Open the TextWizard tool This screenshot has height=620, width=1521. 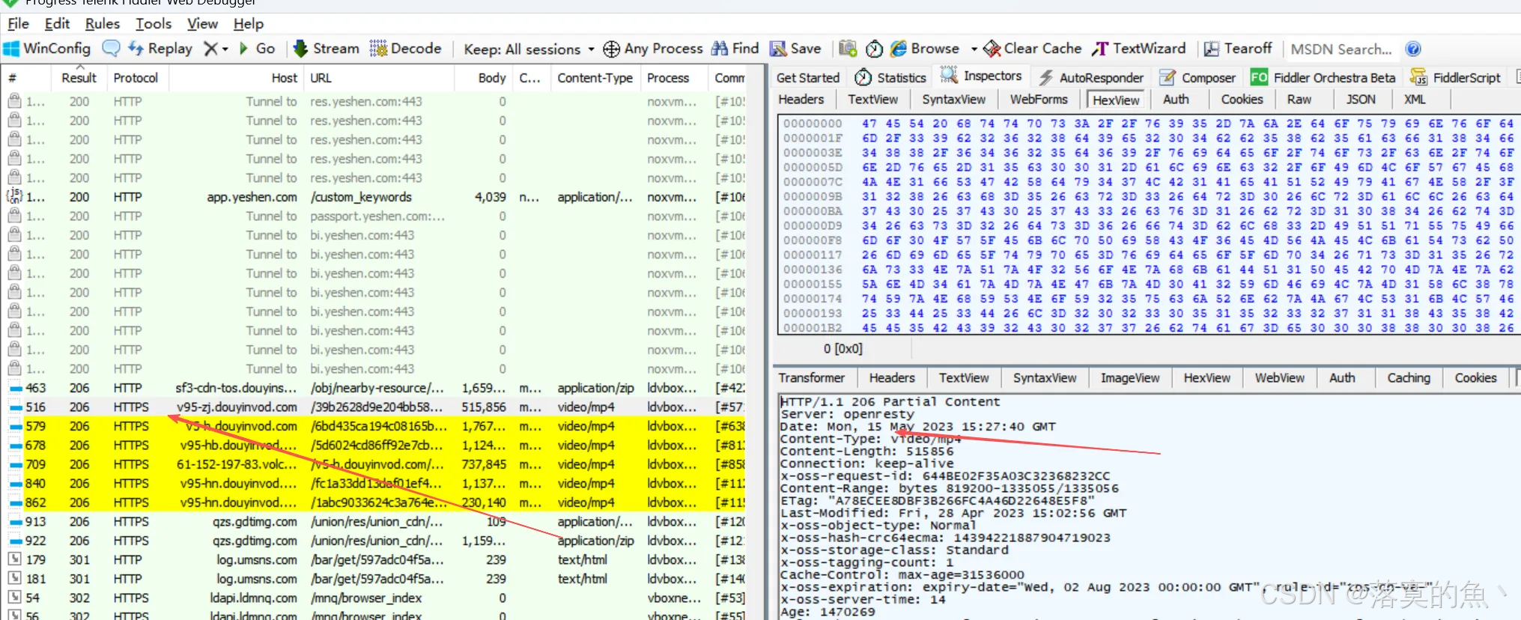point(1138,49)
